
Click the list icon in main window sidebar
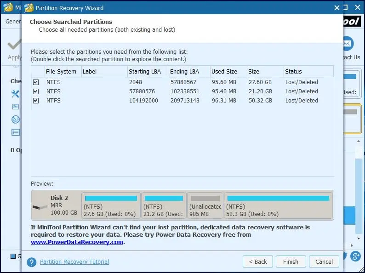click(x=16, y=133)
